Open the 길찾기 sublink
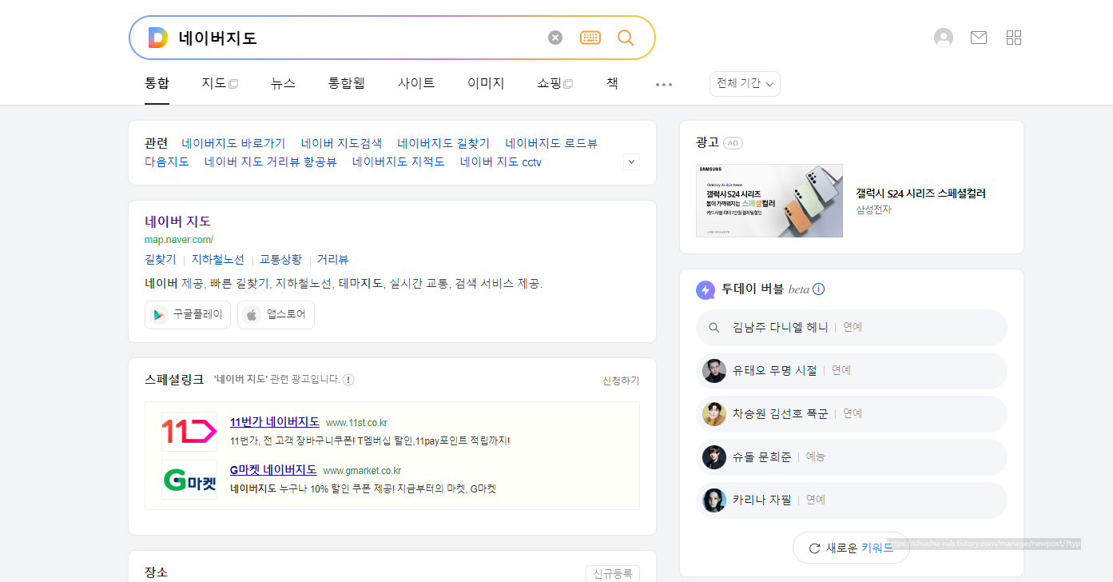1113x582 pixels. [x=161, y=260]
